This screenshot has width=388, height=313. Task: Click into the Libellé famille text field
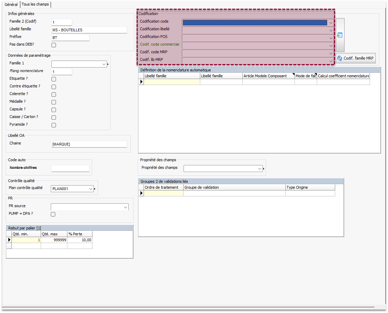pyautogui.click(x=89, y=30)
